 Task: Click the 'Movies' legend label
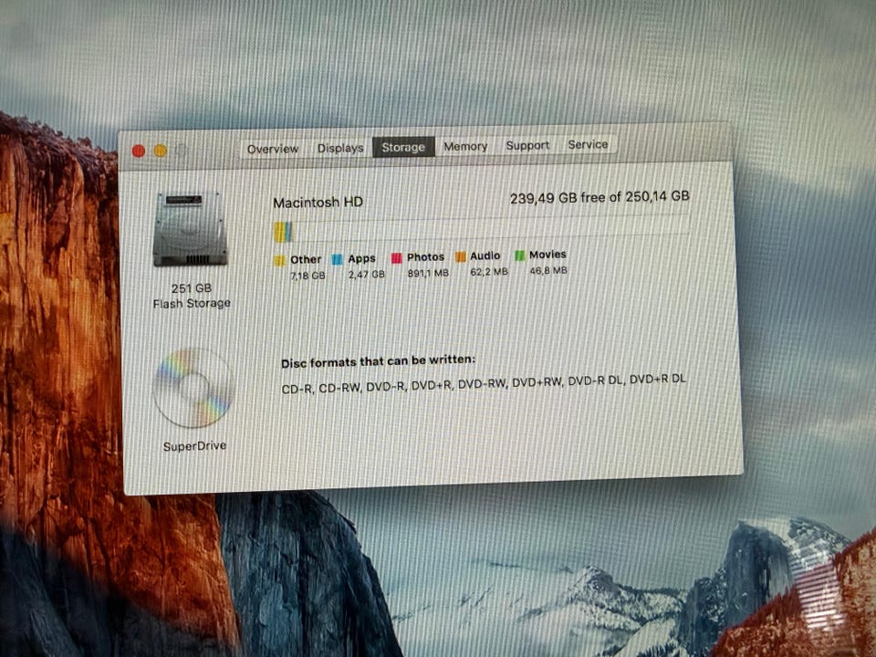tap(547, 255)
